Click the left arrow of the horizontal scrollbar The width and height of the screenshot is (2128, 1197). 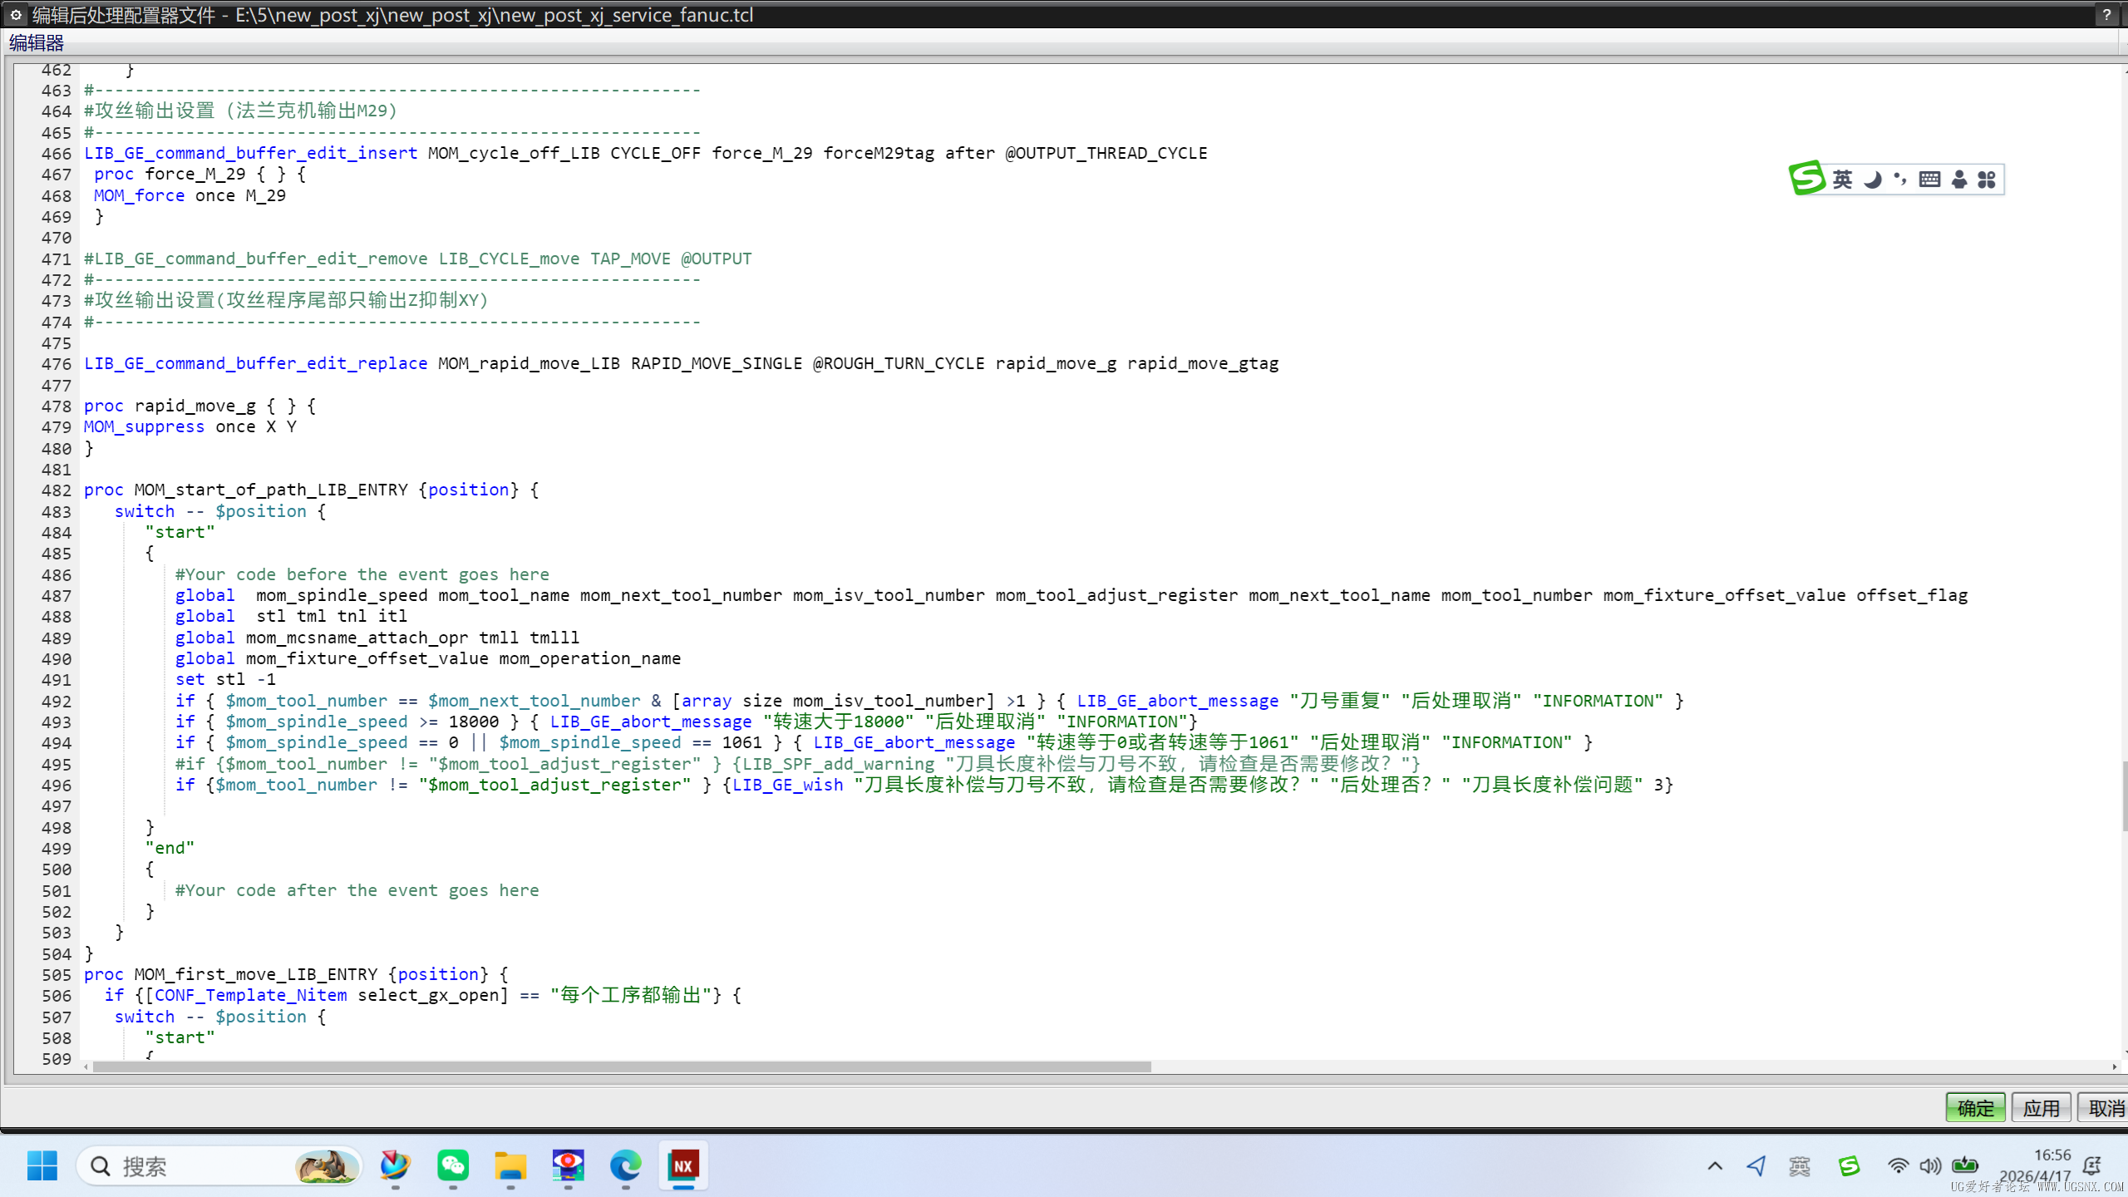pyautogui.click(x=86, y=1066)
